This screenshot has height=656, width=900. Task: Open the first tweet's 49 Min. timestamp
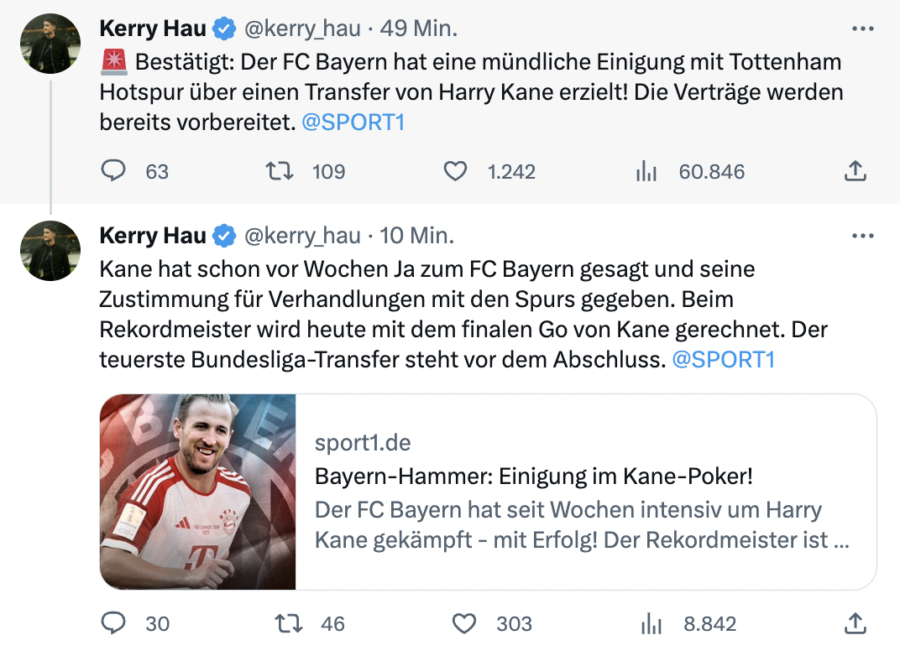click(418, 29)
